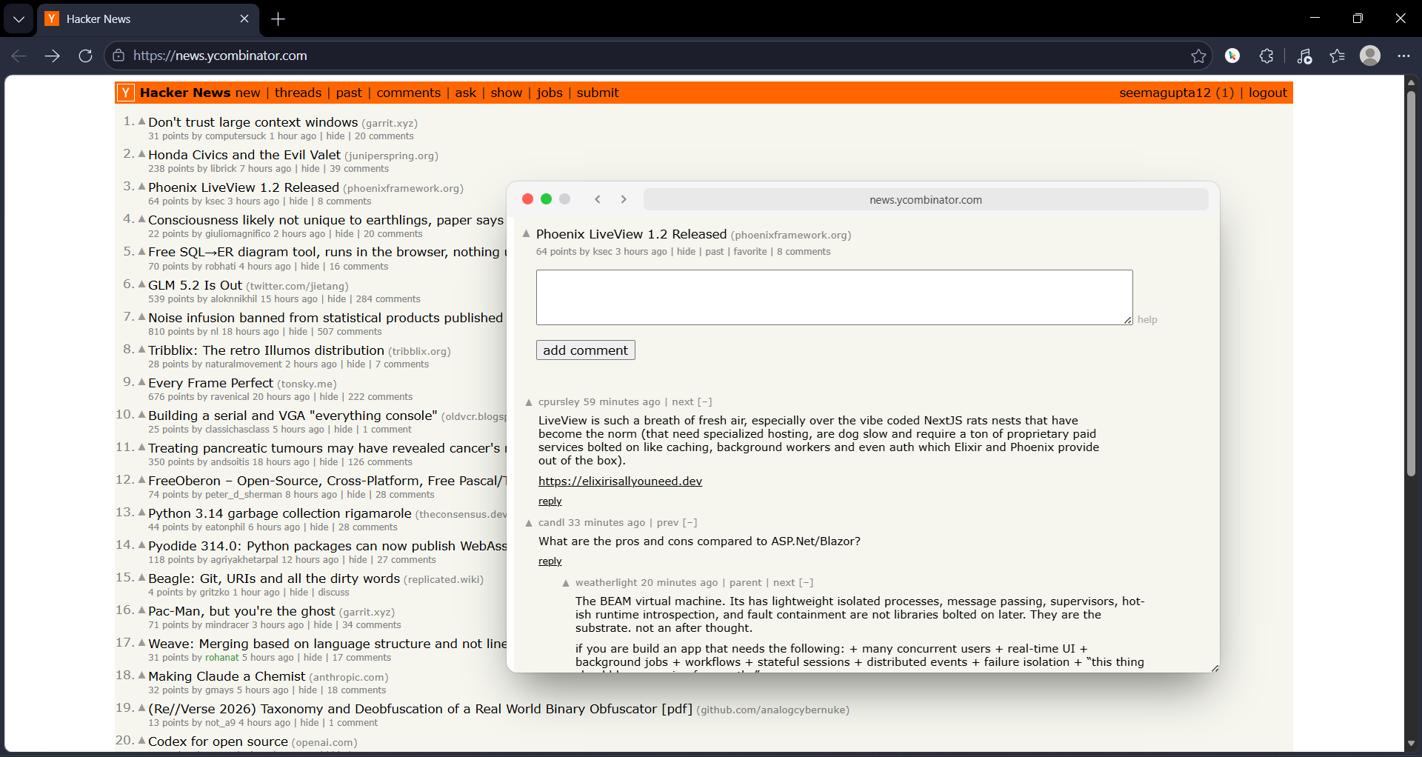The width and height of the screenshot is (1422, 757).
Task: Click the Hacker News Y logo
Action: pyautogui.click(x=126, y=93)
